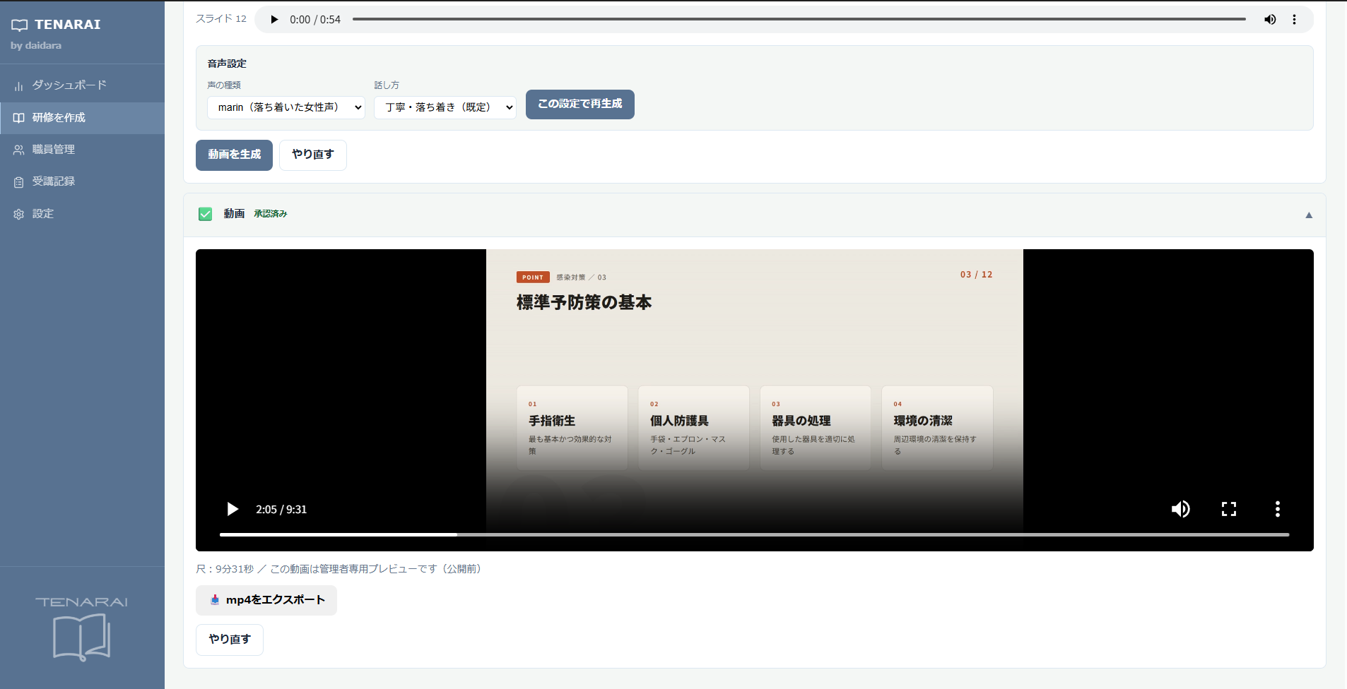Open 受講記録 in the sidebar

pos(82,181)
